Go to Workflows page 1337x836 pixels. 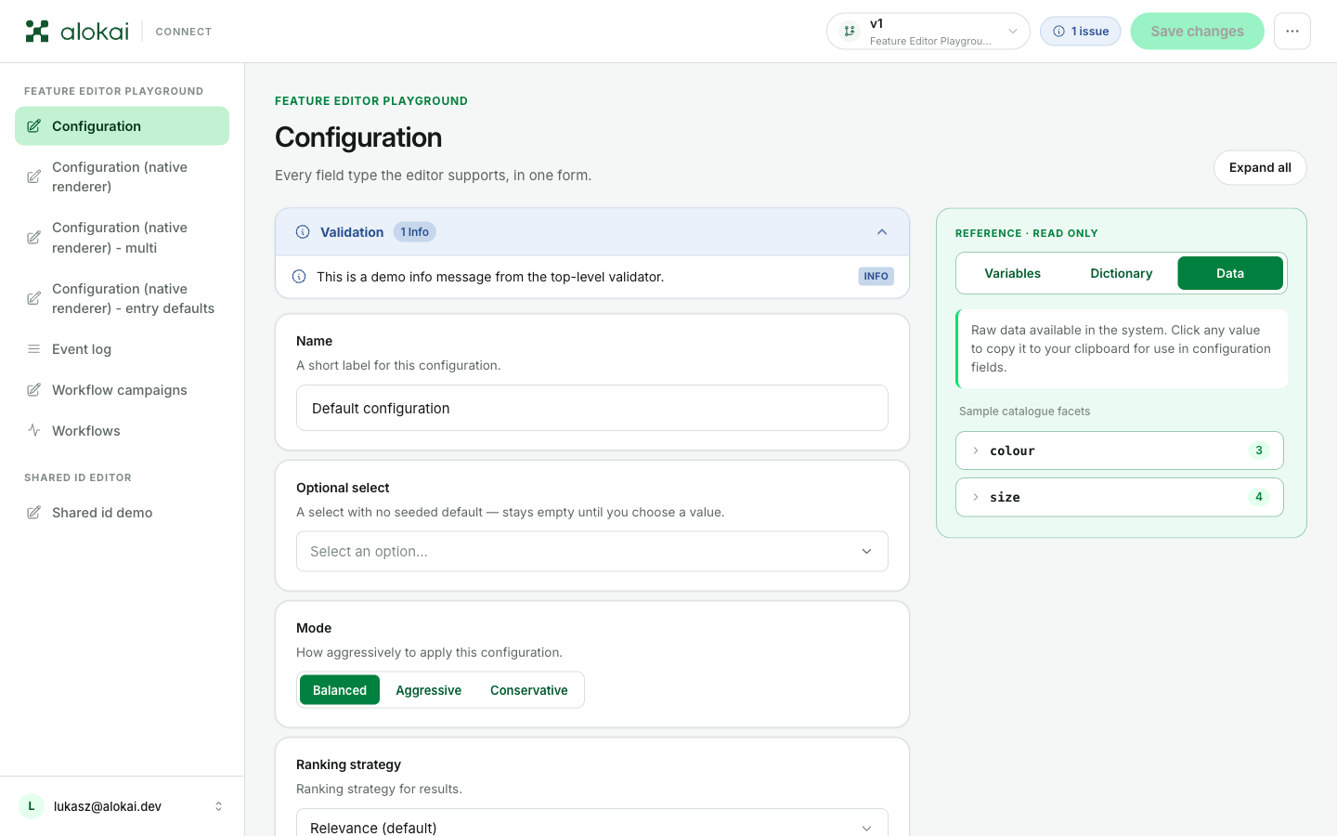pyautogui.click(x=122, y=431)
